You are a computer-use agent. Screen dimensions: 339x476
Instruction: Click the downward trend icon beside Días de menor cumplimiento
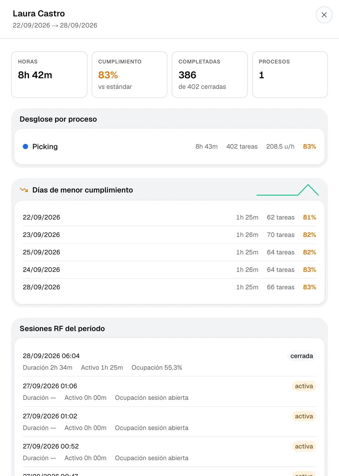24,190
